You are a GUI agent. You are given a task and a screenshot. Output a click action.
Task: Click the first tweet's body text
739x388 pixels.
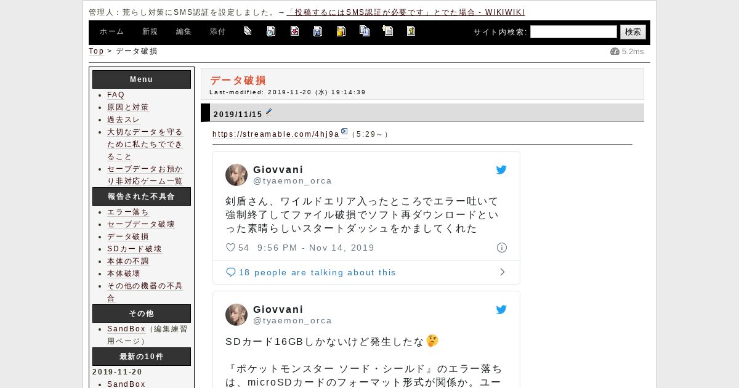[362, 215]
